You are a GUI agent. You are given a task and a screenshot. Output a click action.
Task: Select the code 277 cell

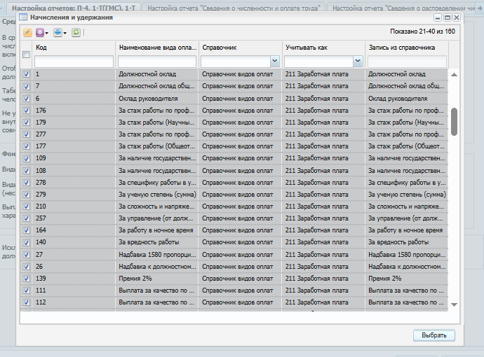pyautogui.click(x=74, y=134)
